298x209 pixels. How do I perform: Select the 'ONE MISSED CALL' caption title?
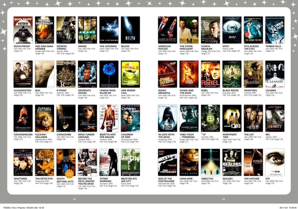point(128,91)
